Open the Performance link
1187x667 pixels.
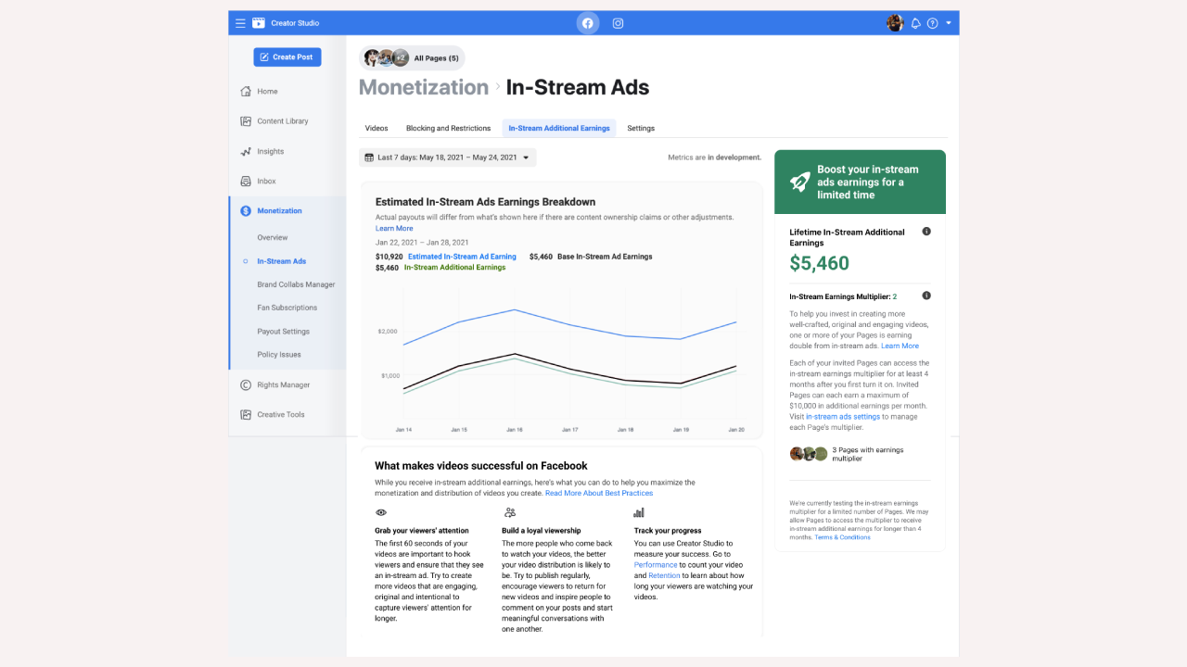coord(656,565)
